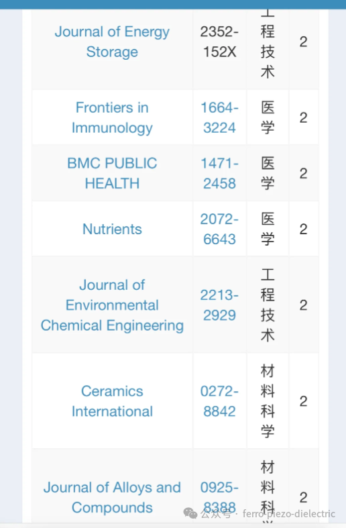Open the Nutrients journal link
Screen dimensions: 346x528
[112, 229]
